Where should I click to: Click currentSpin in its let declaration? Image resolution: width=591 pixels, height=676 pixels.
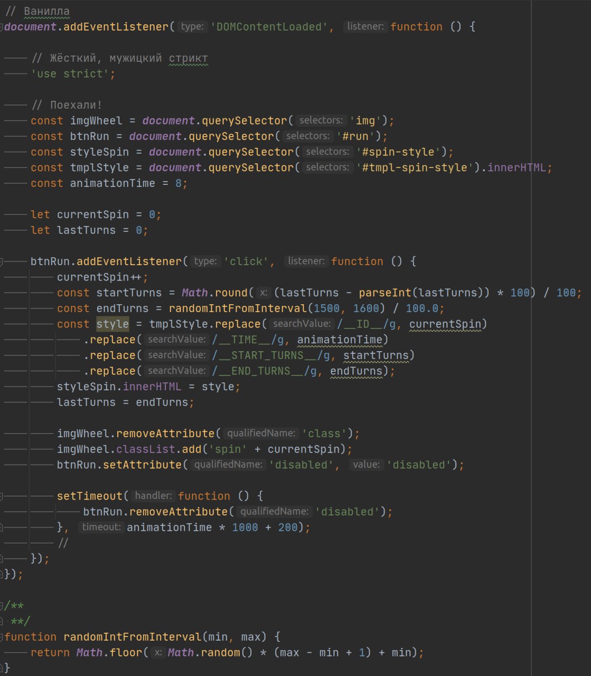[x=93, y=214]
